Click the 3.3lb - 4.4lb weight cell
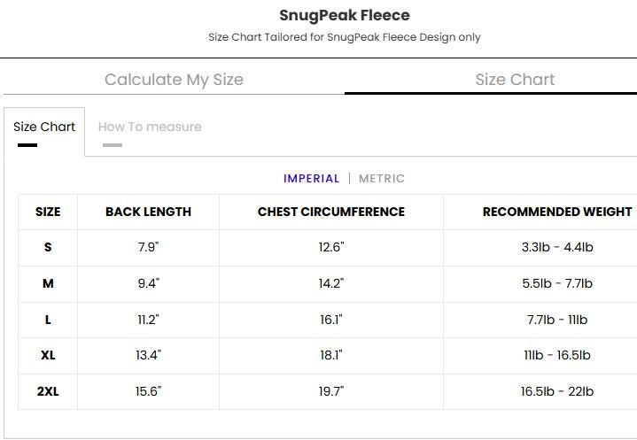The image size is (637, 440). tap(556, 247)
